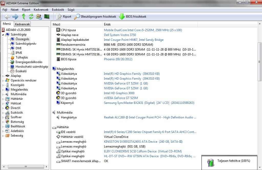262x170 pixels.
Task: Open the Eszközök menu
Action: point(58,10)
